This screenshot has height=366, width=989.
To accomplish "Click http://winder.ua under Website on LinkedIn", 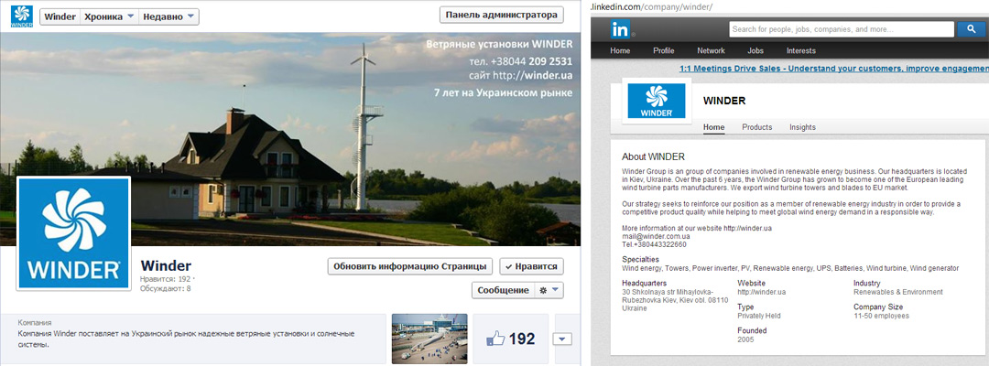I will pyautogui.click(x=761, y=292).
